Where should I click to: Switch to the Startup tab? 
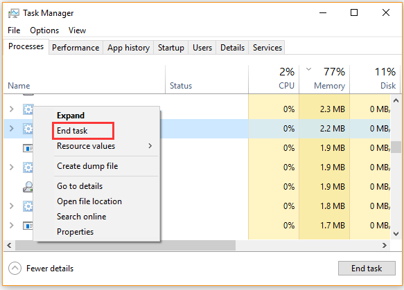pyautogui.click(x=171, y=48)
